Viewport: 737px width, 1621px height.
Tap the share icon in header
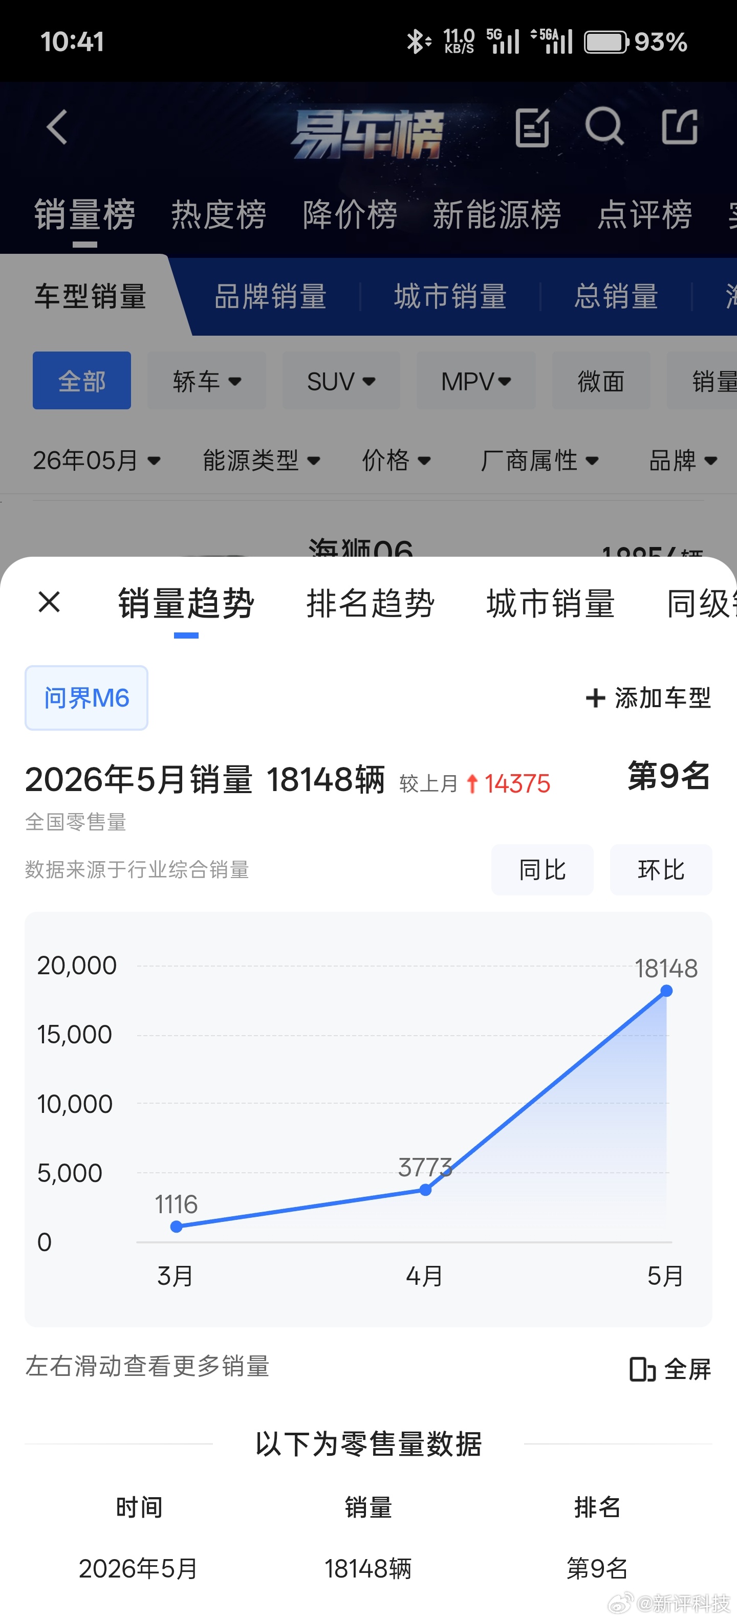pyautogui.click(x=680, y=126)
